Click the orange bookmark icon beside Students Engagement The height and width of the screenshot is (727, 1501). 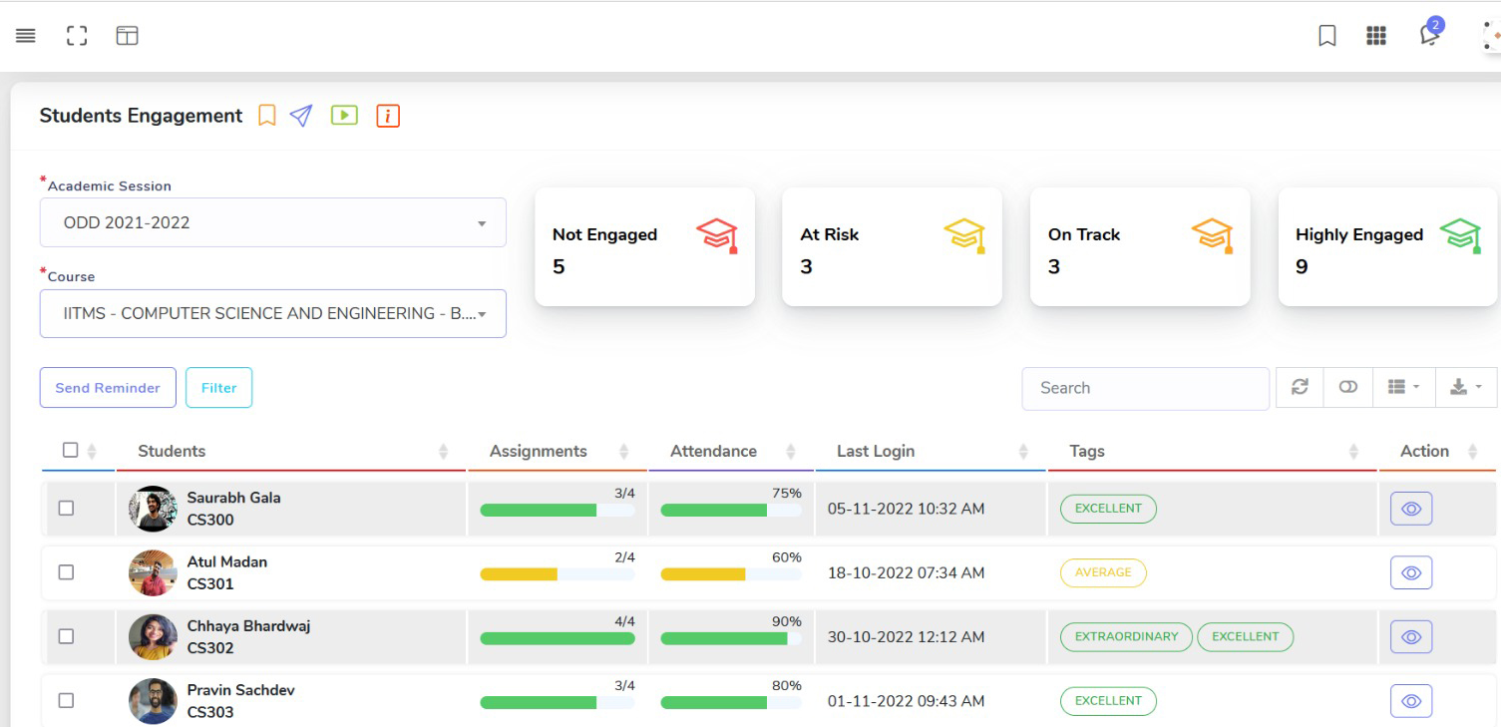pos(266,116)
